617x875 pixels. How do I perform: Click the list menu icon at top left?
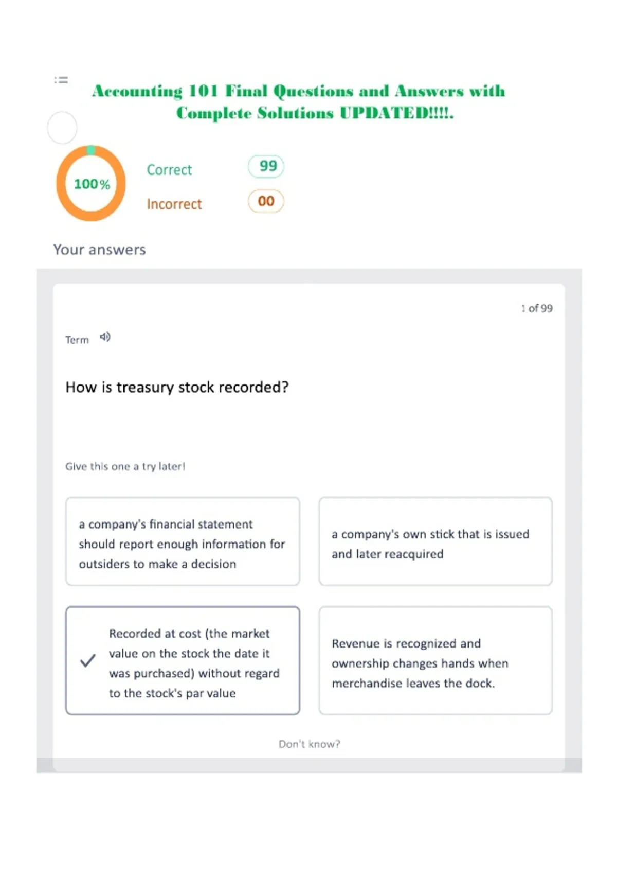[x=61, y=80]
